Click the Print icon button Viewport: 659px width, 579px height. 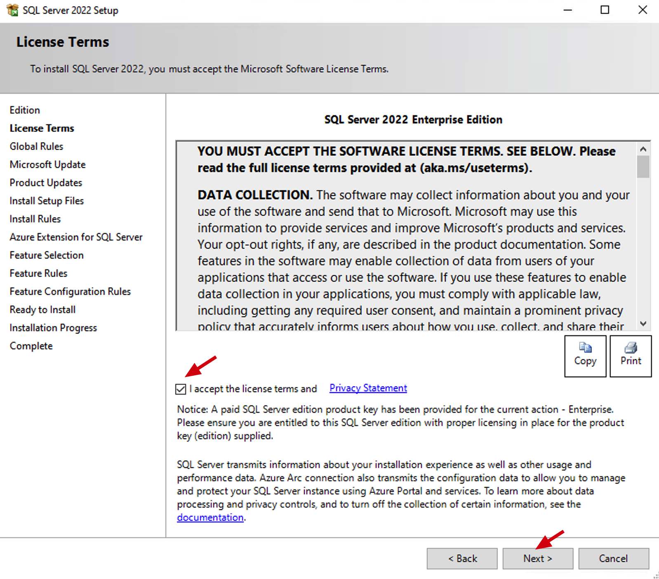tap(631, 356)
